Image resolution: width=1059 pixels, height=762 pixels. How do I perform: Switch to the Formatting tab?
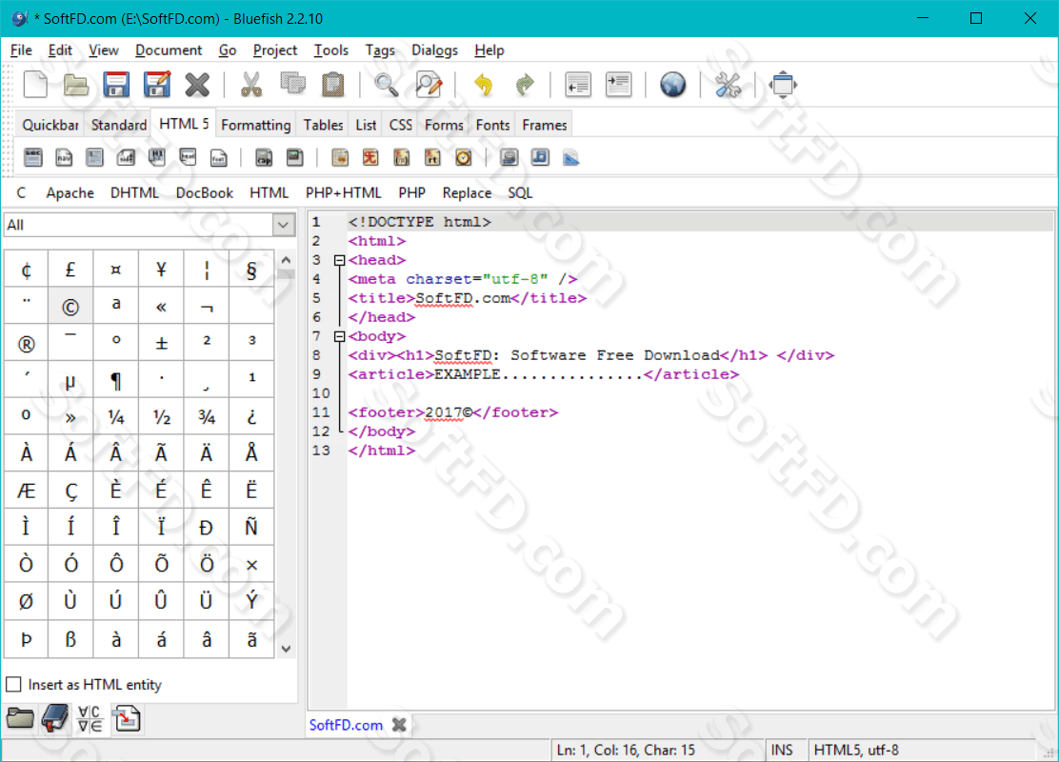[255, 125]
